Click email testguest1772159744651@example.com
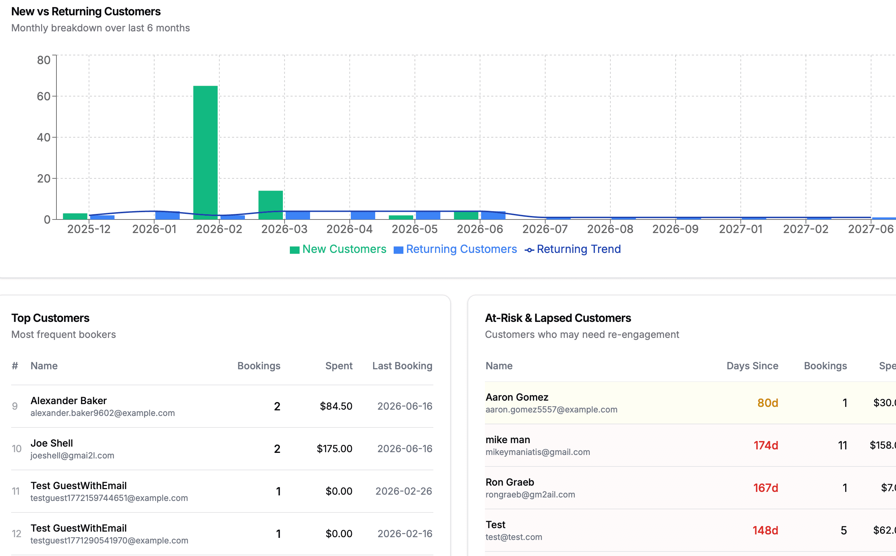Screen dimensions: 896x556 (x=109, y=498)
